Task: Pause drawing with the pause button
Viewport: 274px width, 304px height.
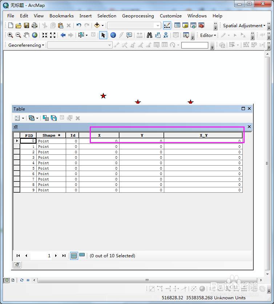Action: click(x=28, y=280)
